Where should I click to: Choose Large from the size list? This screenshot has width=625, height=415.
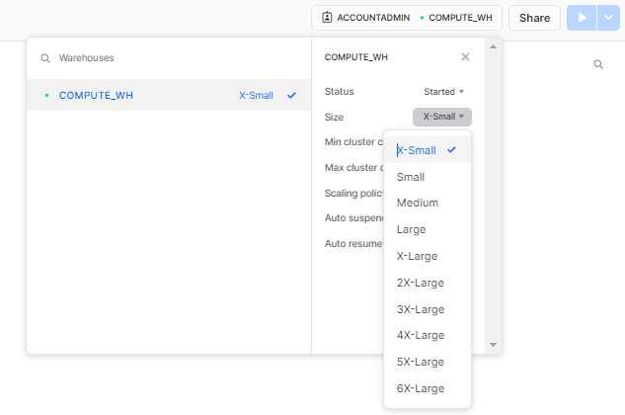pos(411,229)
